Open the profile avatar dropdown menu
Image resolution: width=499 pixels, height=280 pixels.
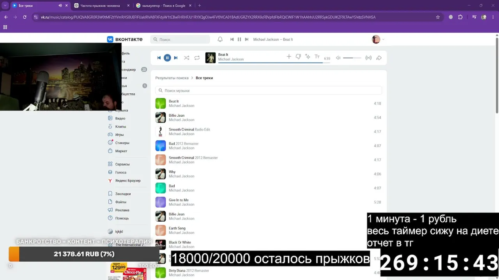[378, 39]
